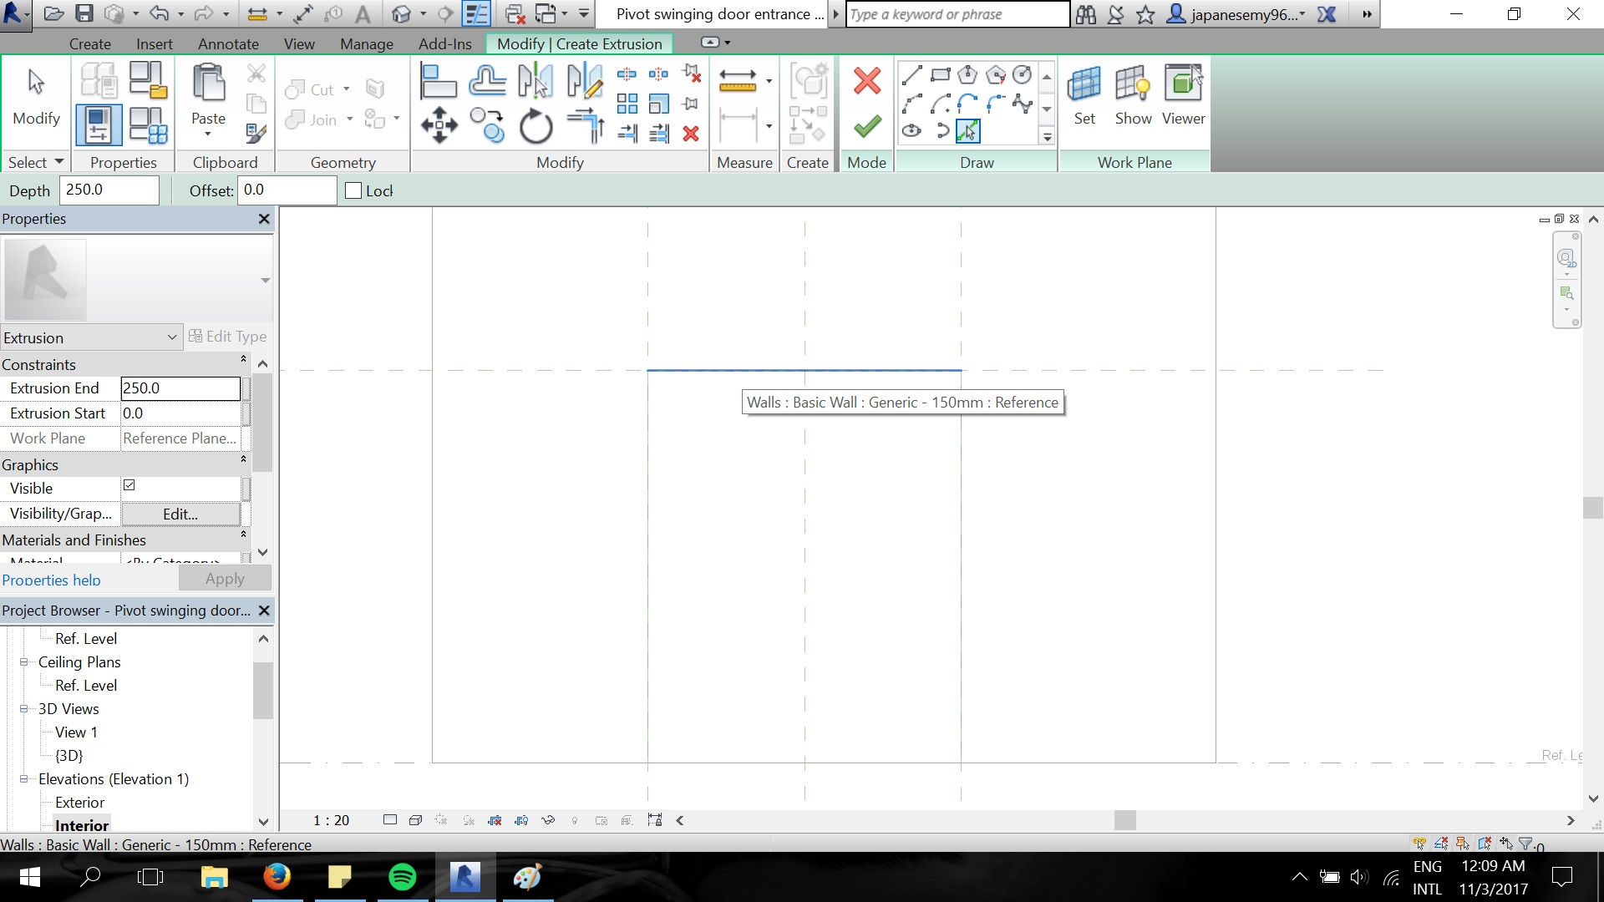Click the Measure aligned dimension icon

738,81
